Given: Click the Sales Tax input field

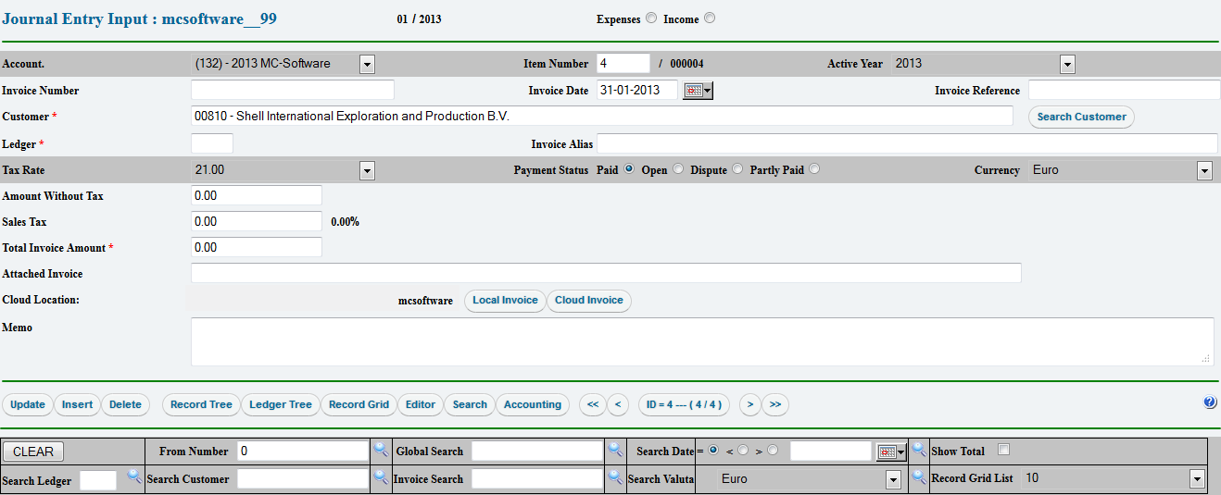Looking at the screenshot, I should 257,221.
